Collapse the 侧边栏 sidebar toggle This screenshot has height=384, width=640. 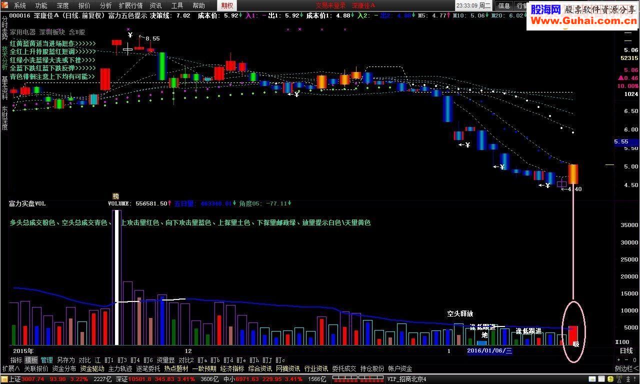(x=626, y=368)
